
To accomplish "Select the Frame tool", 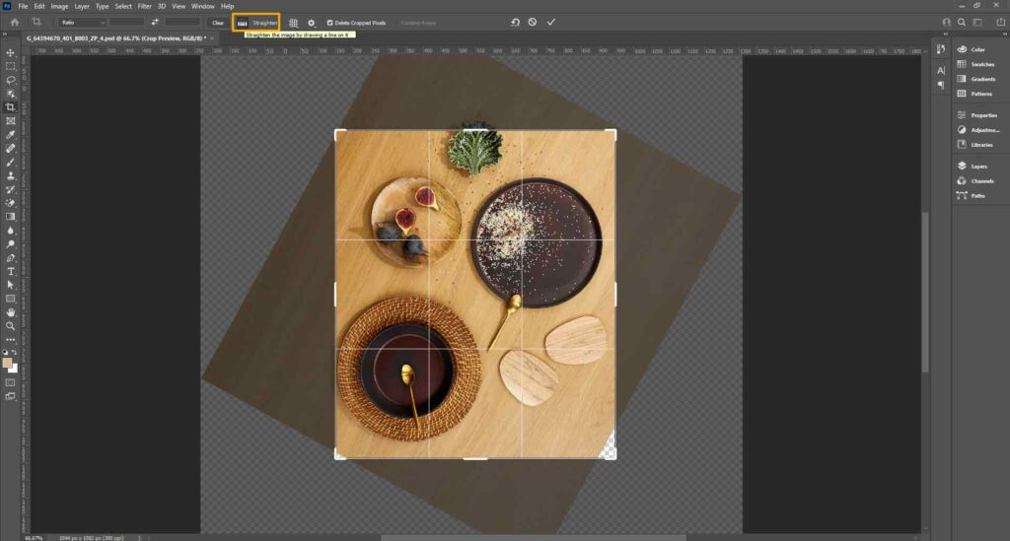I will point(10,121).
